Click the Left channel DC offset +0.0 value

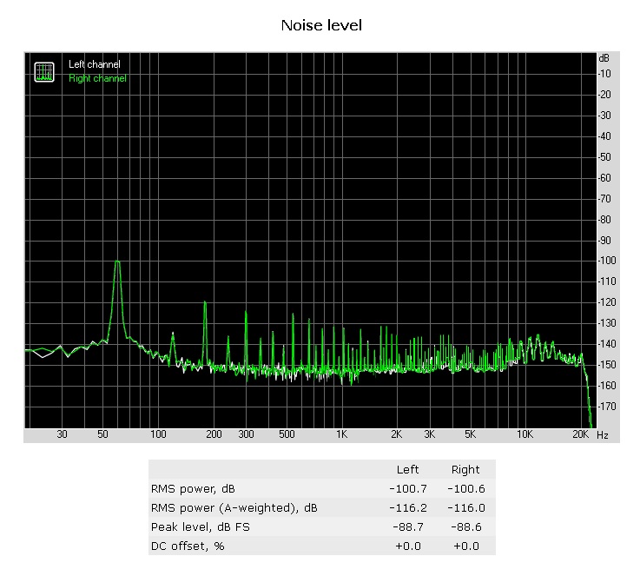point(408,546)
